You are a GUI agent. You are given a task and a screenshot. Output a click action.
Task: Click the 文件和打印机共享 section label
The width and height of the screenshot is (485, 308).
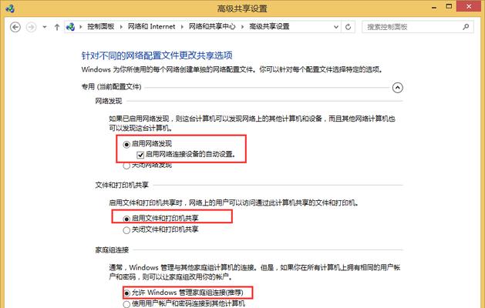pos(122,185)
